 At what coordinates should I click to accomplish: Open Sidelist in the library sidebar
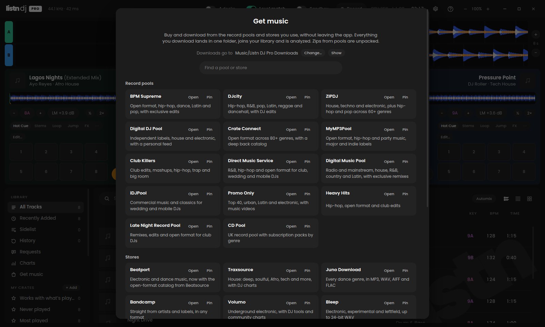click(x=46, y=229)
